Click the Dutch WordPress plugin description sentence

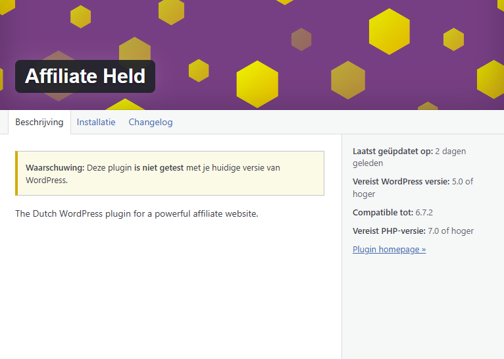[x=137, y=213]
